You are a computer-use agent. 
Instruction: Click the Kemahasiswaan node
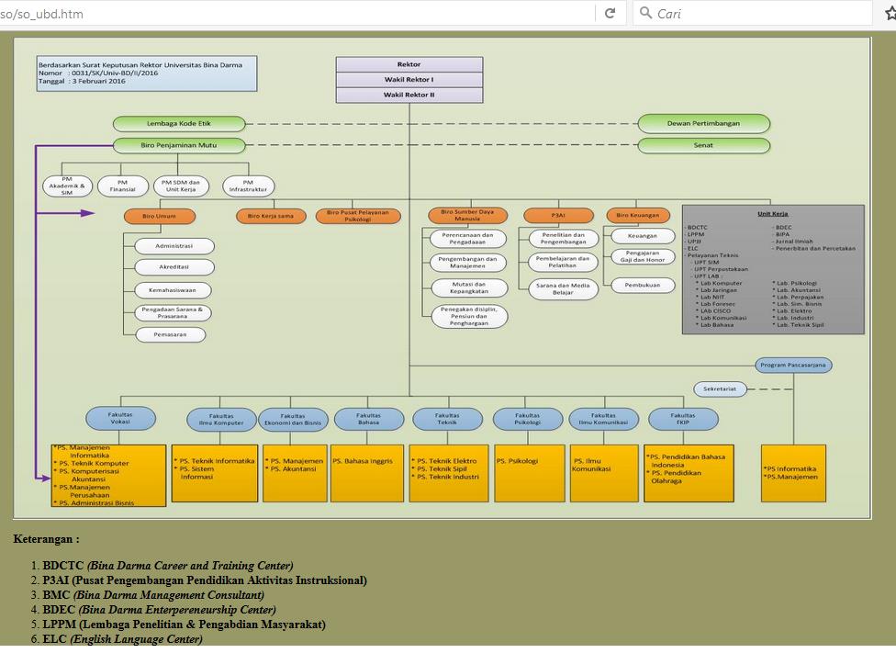click(173, 290)
